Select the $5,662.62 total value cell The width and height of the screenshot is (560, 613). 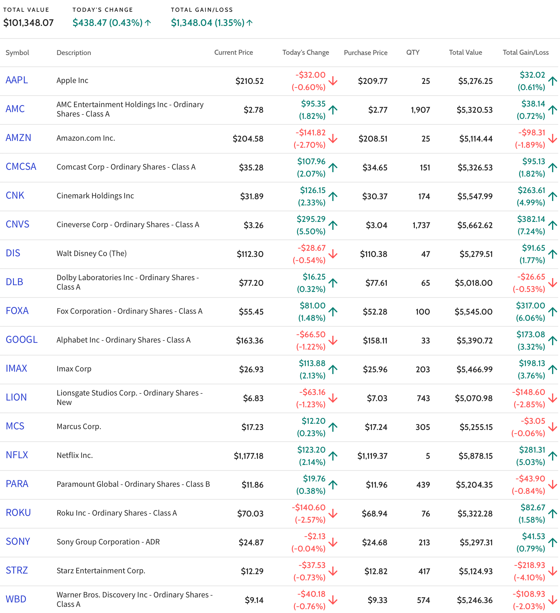click(475, 226)
